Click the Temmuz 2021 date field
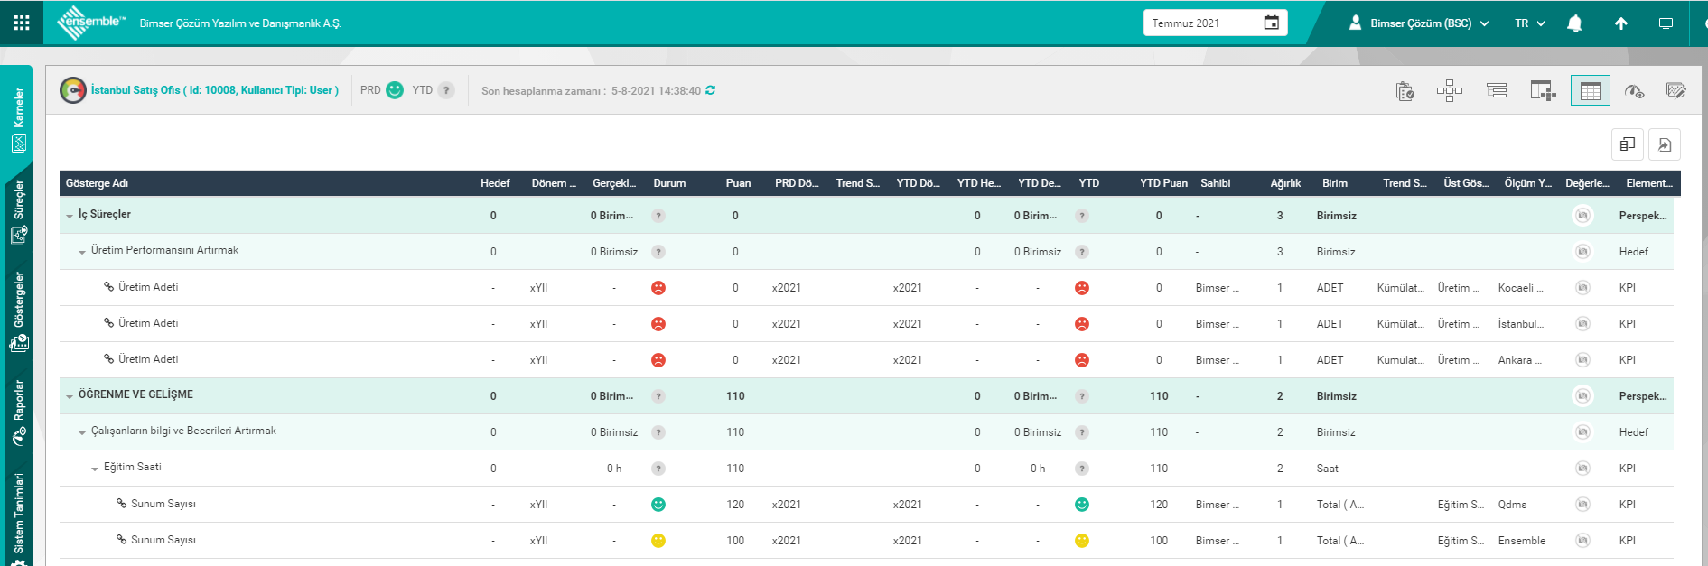Viewport: 1708px width, 566px height. point(1201,23)
